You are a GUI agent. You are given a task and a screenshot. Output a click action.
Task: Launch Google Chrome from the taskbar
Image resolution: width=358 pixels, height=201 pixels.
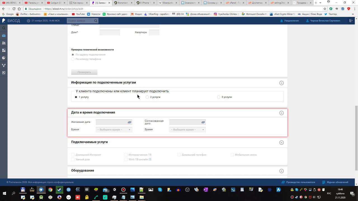tap(50, 190)
